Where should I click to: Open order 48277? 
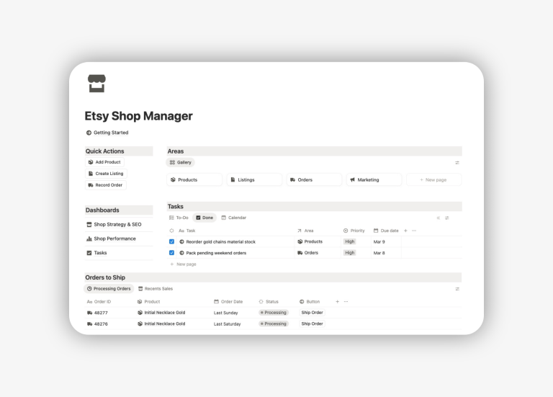(97, 313)
